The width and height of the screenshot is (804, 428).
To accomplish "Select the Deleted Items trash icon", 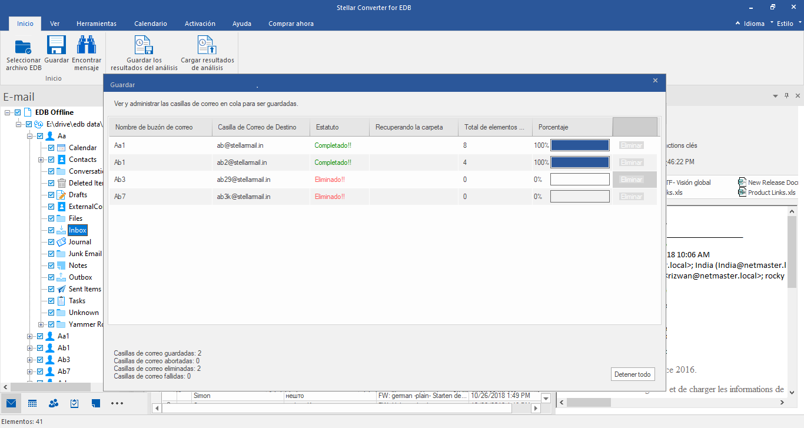I will click(x=61, y=183).
